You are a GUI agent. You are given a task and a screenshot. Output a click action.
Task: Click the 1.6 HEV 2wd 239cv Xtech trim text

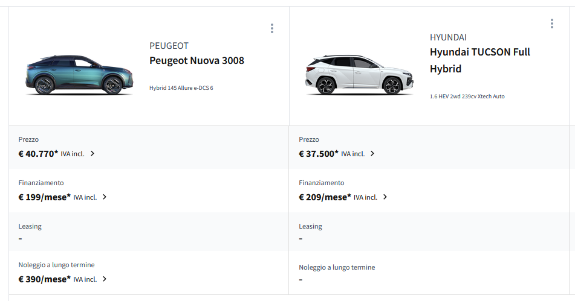[467, 97]
